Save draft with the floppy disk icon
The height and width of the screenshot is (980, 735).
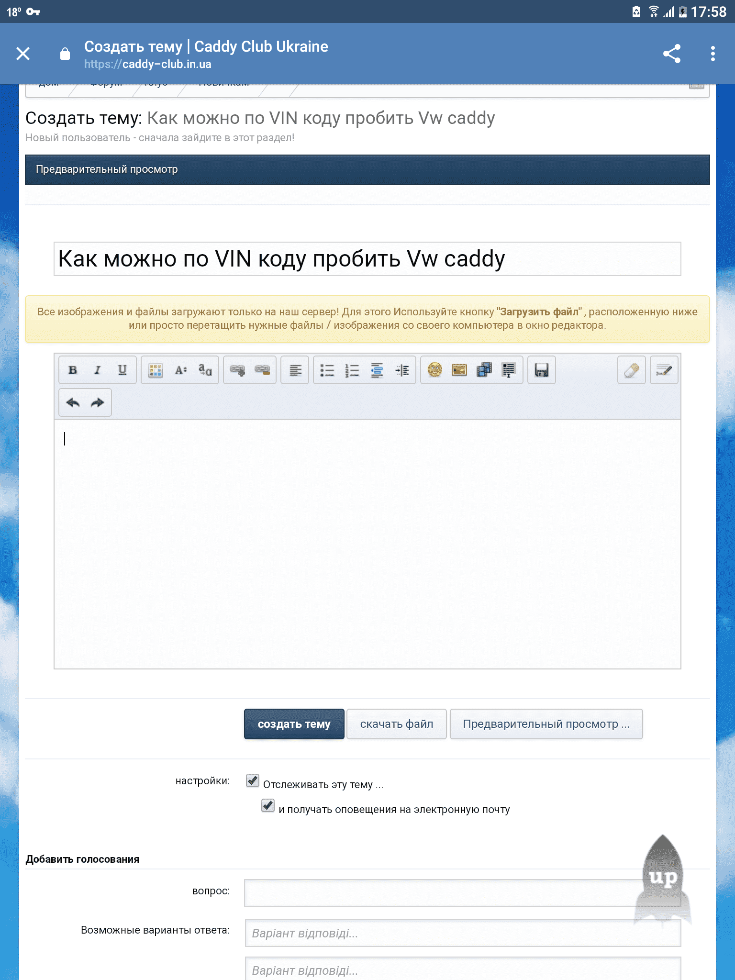(x=542, y=370)
